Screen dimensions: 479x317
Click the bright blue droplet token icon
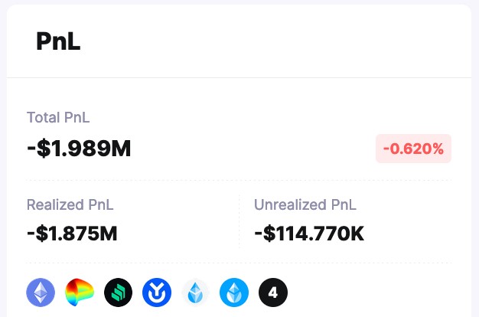tap(234, 291)
